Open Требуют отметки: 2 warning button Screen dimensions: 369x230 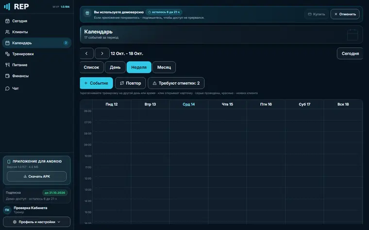click(x=176, y=83)
